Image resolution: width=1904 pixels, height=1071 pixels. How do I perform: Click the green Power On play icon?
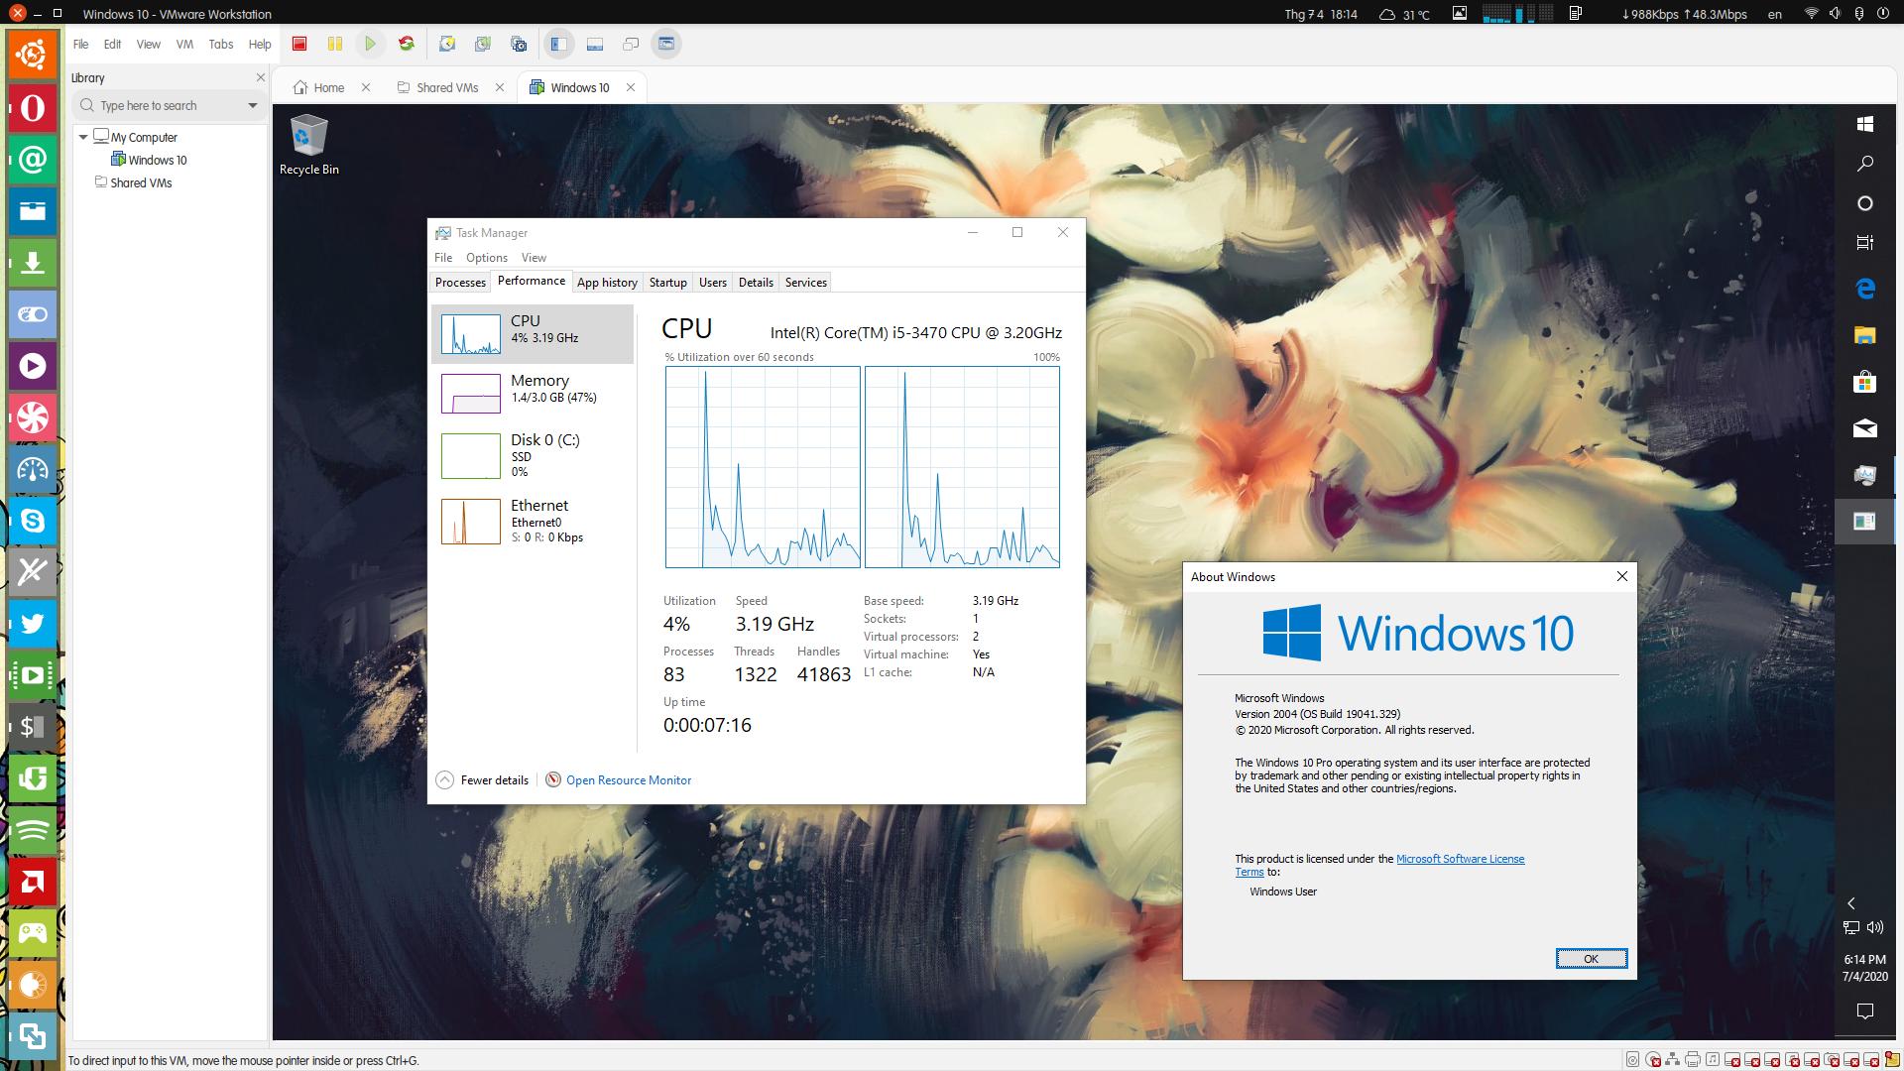point(370,44)
